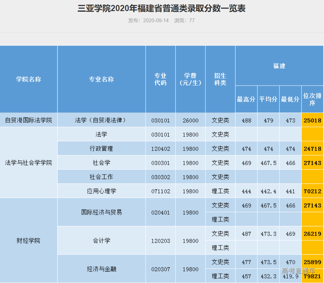Select the 招生科类 column header
The image size is (324, 283).
pyautogui.click(x=220, y=79)
